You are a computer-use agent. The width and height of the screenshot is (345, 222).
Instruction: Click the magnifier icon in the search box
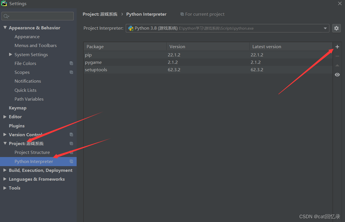(x=6, y=16)
